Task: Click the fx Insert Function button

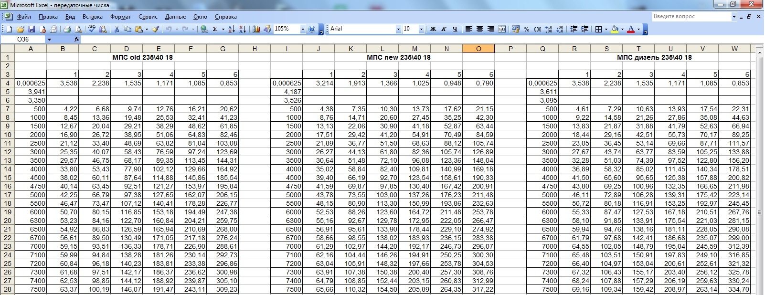Action: click(76, 40)
